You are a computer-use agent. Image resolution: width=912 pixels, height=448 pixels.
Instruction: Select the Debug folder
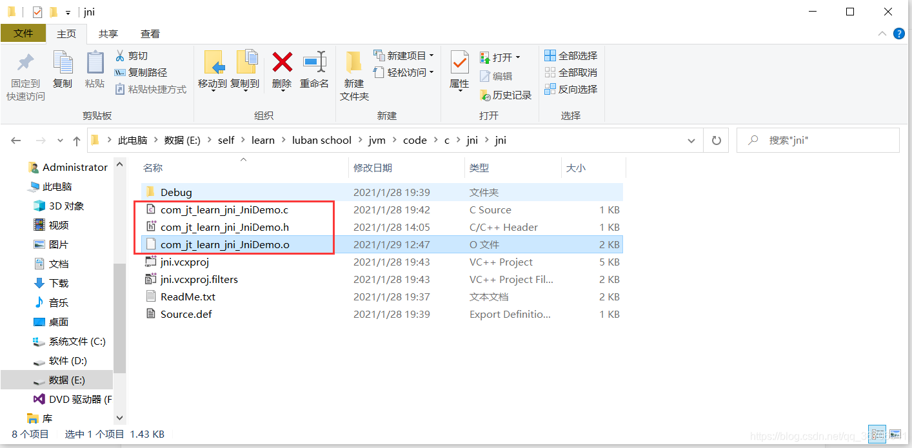pos(381,192)
